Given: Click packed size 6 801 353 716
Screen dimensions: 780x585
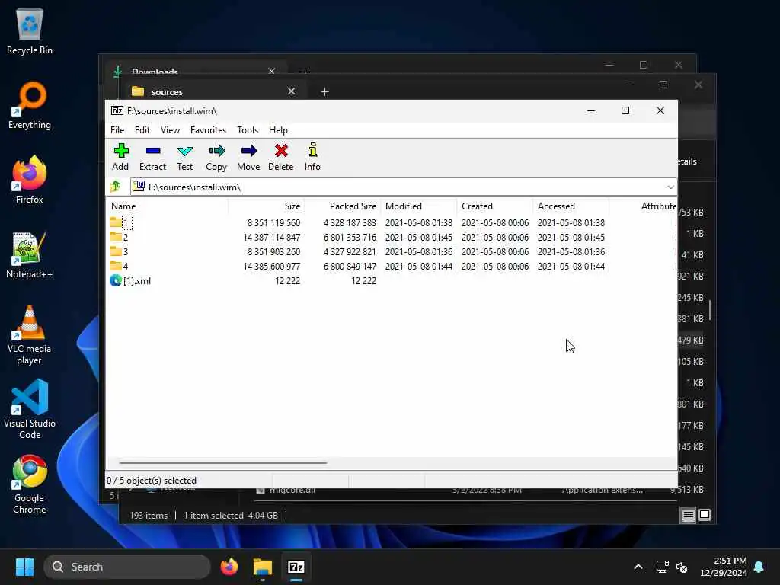Looking at the screenshot, I should click(x=350, y=238).
